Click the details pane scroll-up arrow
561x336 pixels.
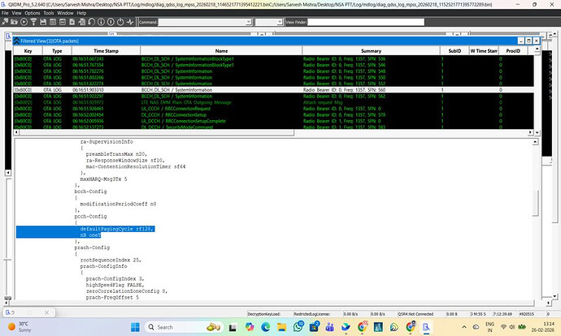535,142
